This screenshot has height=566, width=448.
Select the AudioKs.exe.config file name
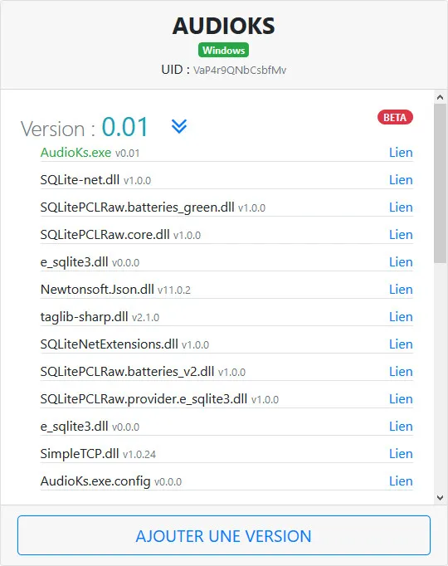click(95, 481)
